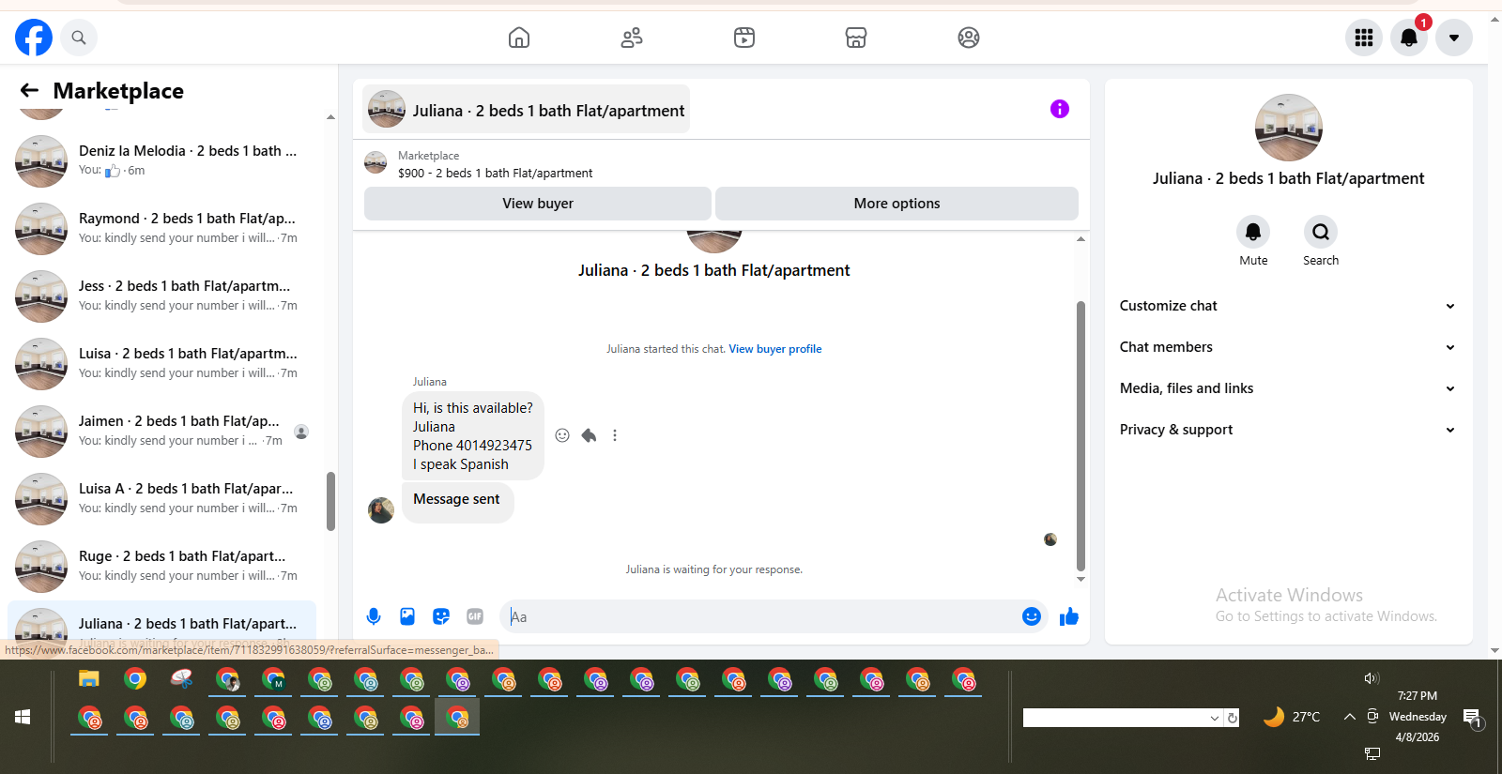Click the conversation list scrollbar
This screenshot has width=1502, height=774.
(330, 501)
